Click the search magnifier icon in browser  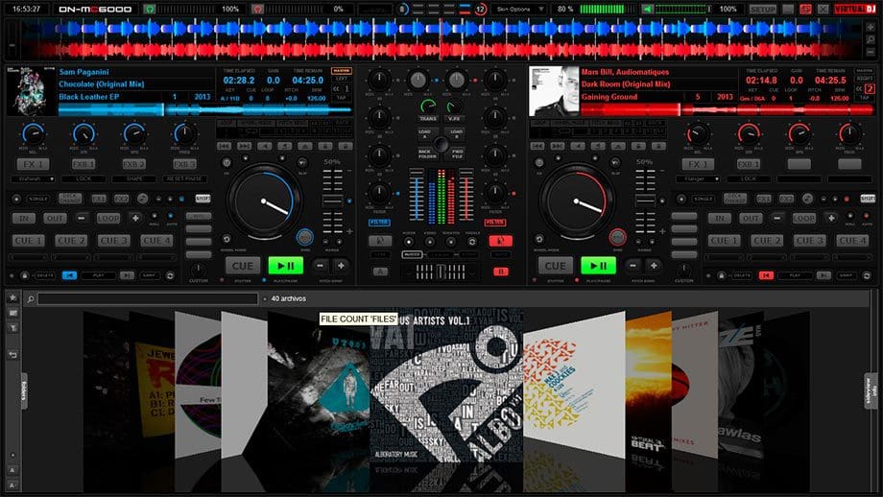coord(31,299)
